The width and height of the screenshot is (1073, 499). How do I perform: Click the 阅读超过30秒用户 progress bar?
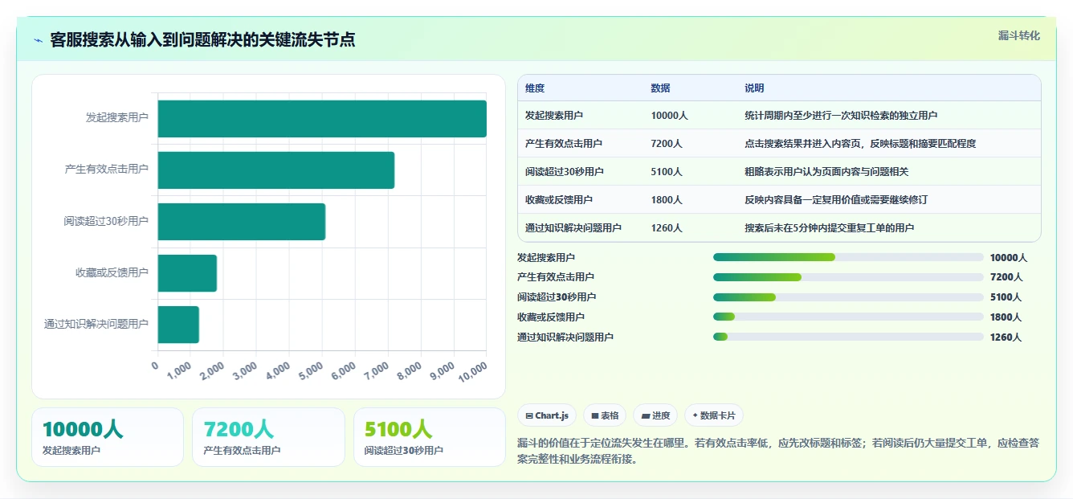[848, 297]
